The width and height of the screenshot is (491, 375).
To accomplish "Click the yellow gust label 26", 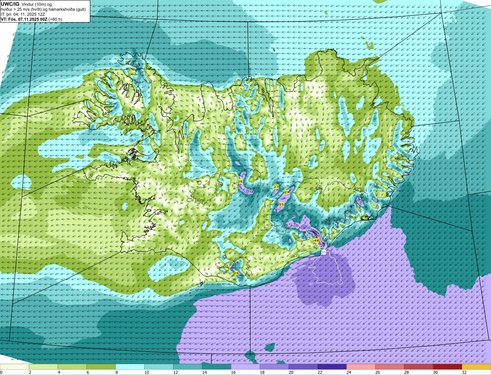I will [236, 273].
